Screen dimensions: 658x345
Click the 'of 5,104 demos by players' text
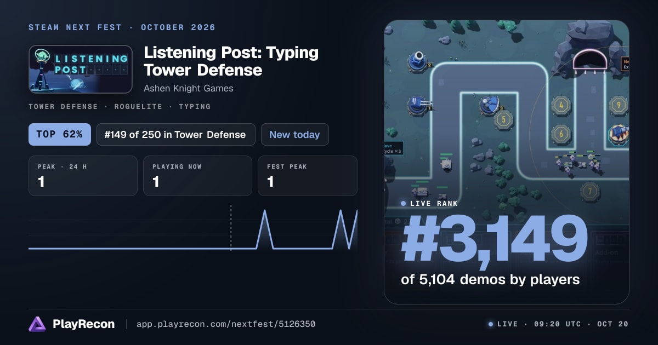click(490, 279)
